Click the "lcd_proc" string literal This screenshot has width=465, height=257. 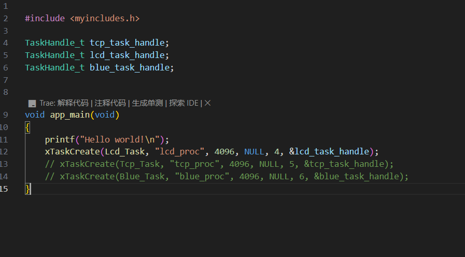179,152
